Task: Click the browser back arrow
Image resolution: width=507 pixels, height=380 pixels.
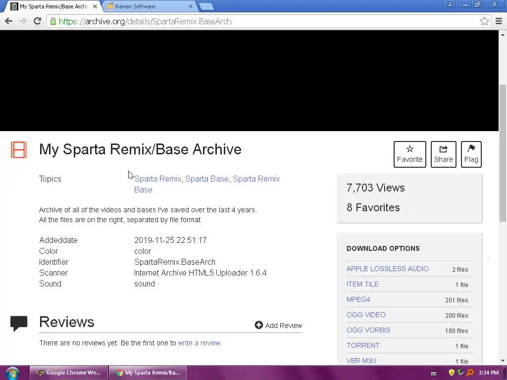Action: (9, 21)
